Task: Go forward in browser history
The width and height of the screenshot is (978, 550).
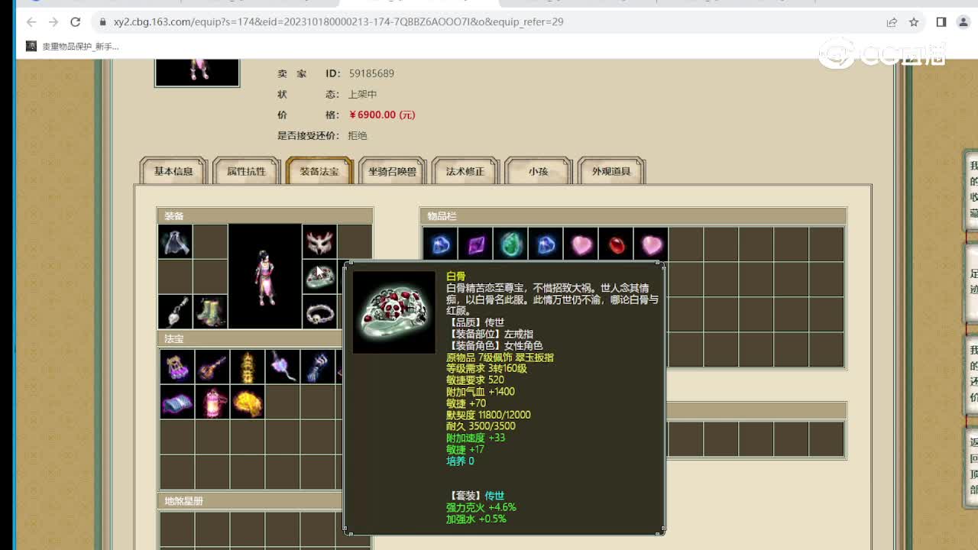Action: tap(53, 22)
